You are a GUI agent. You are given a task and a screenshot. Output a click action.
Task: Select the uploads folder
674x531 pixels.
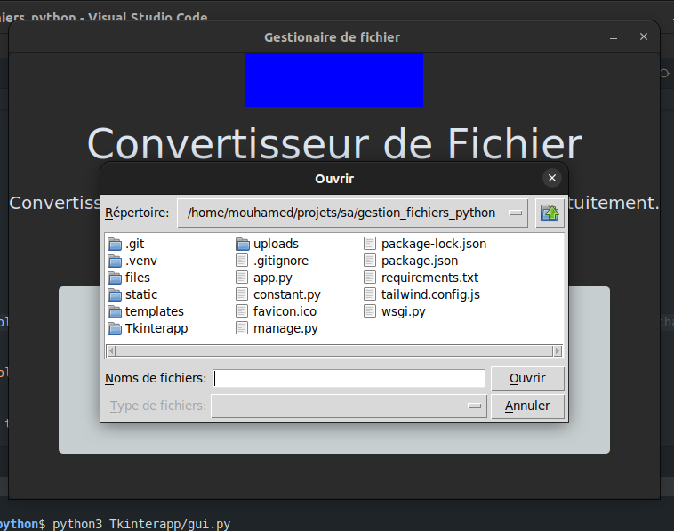point(275,244)
